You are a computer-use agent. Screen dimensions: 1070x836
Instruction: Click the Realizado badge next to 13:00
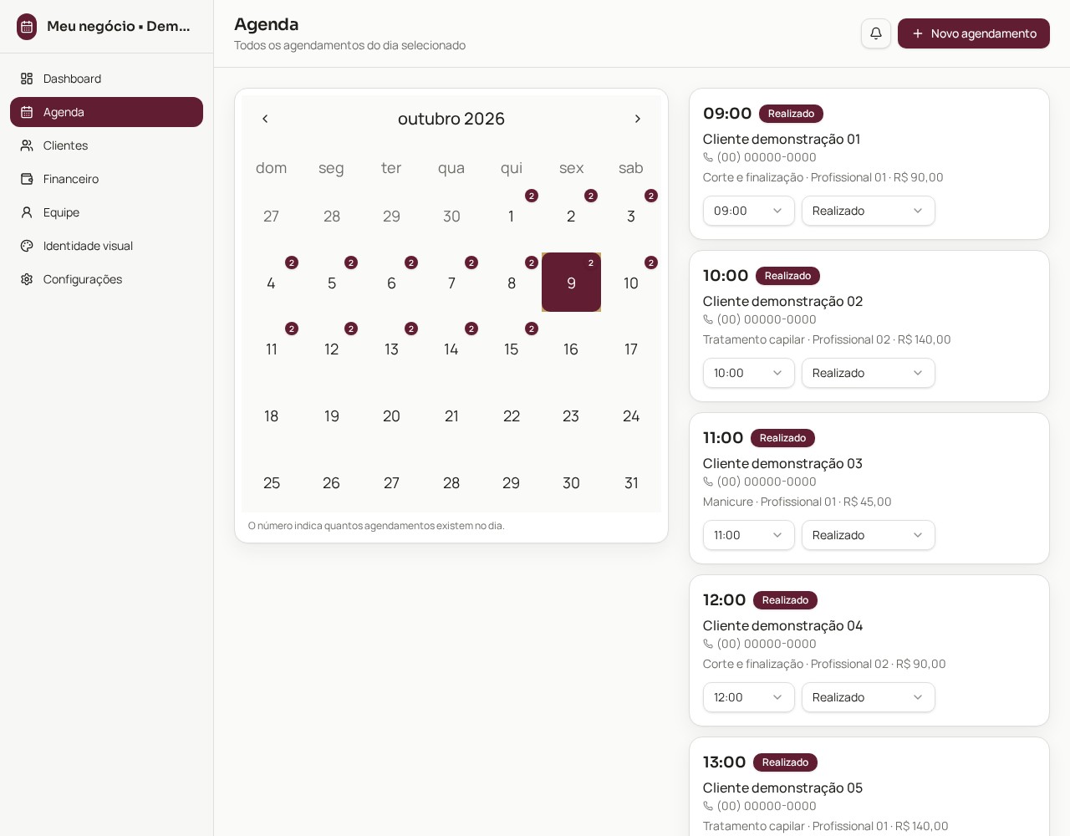coord(785,762)
